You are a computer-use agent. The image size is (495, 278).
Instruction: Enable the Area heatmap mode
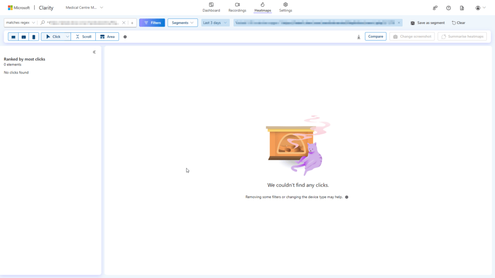point(107,36)
